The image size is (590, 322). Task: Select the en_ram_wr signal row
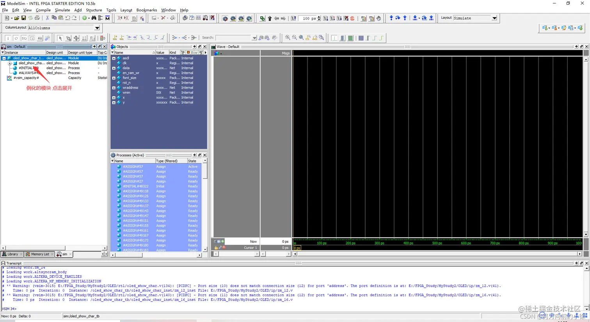pyautogui.click(x=159, y=73)
